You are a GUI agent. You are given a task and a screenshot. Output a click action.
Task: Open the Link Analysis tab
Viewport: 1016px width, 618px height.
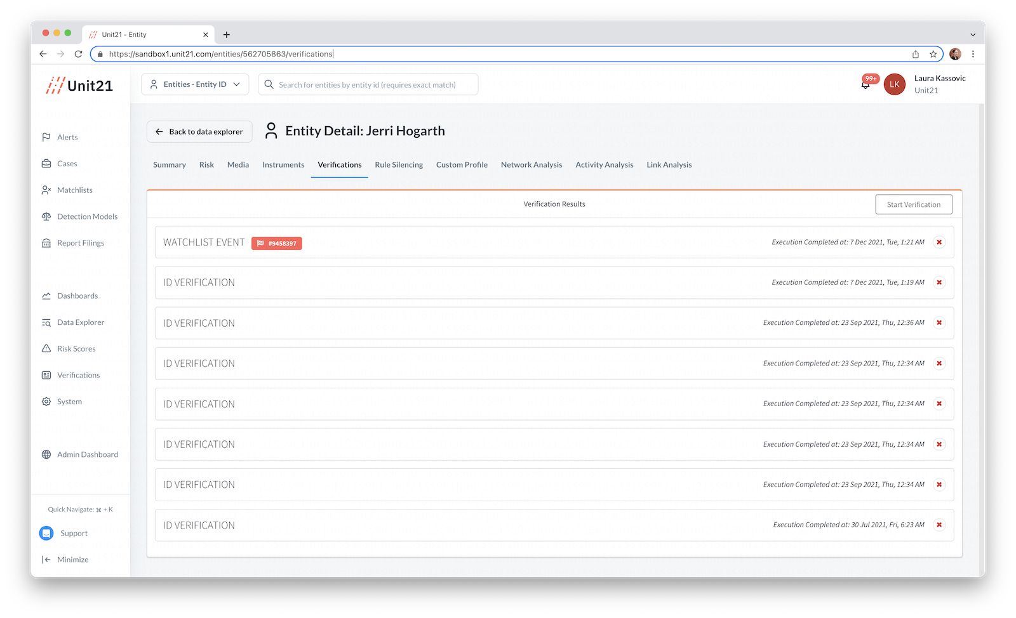(669, 165)
